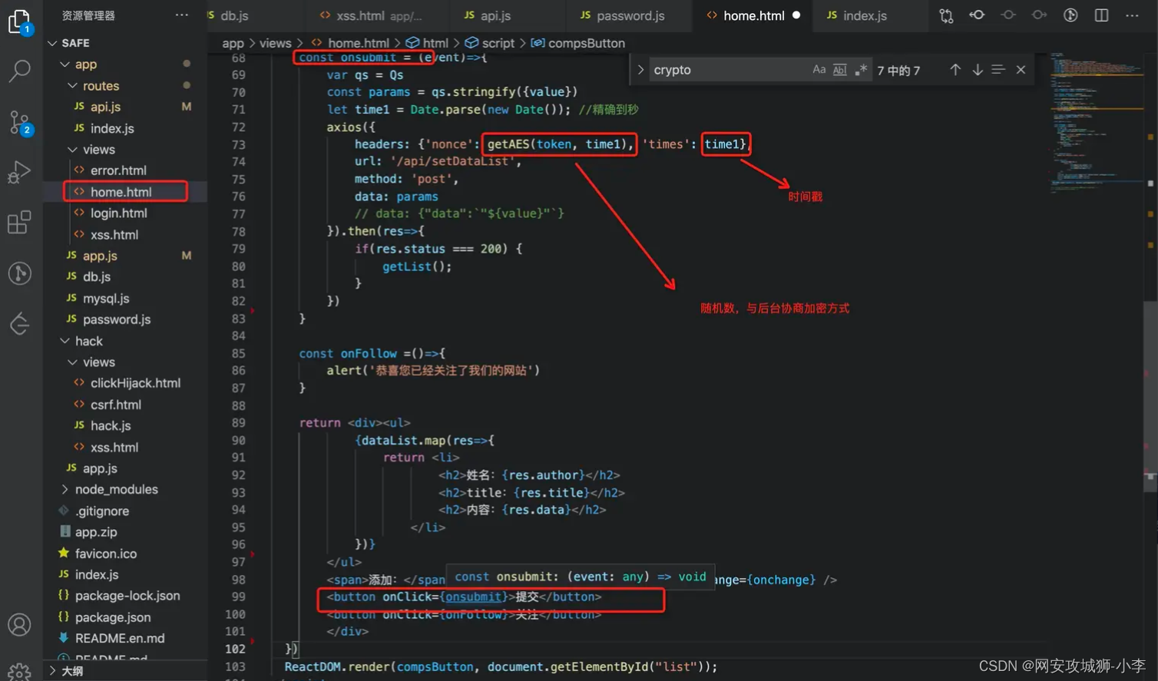The width and height of the screenshot is (1158, 681).
Task: Open Source Control view with badge
Action: 20,121
